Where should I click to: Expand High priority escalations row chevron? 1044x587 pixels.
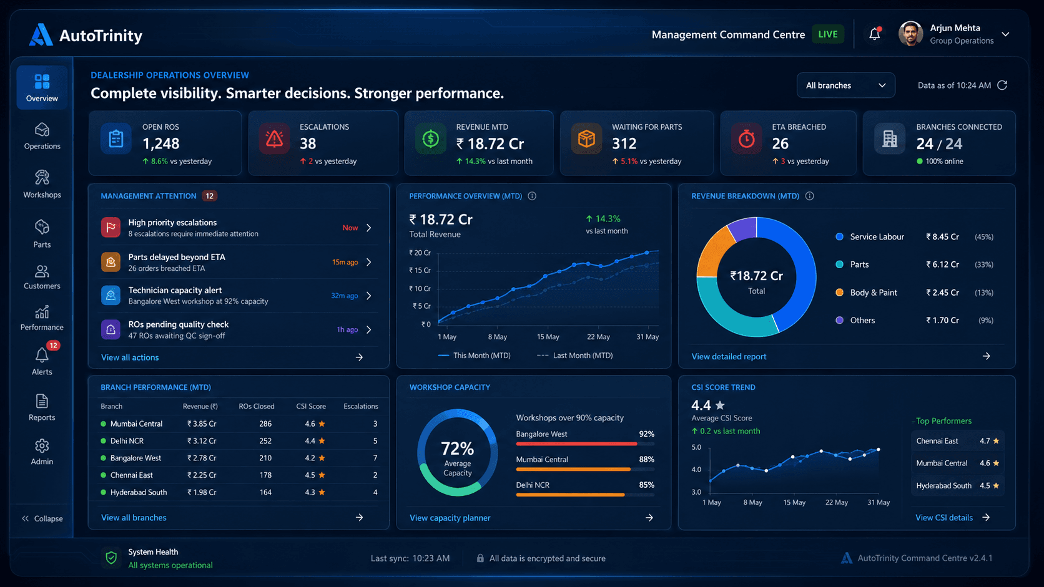pyautogui.click(x=369, y=228)
